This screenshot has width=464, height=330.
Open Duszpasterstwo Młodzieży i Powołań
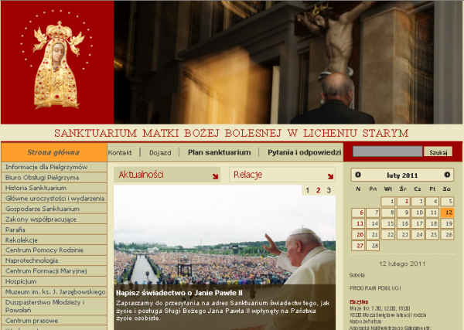tap(54, 306)
